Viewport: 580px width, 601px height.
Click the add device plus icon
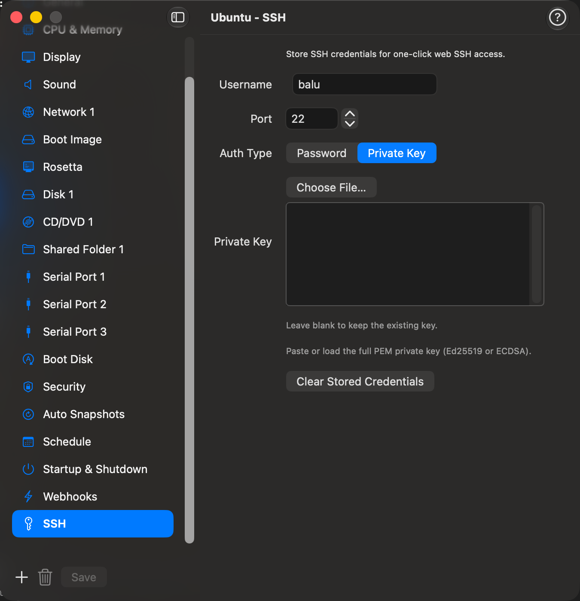(x=22, y=577)
